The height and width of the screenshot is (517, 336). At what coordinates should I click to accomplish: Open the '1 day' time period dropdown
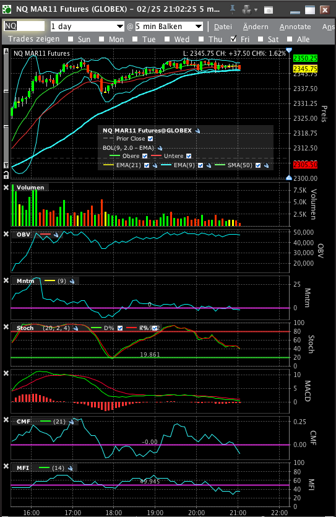click(87, 27)
